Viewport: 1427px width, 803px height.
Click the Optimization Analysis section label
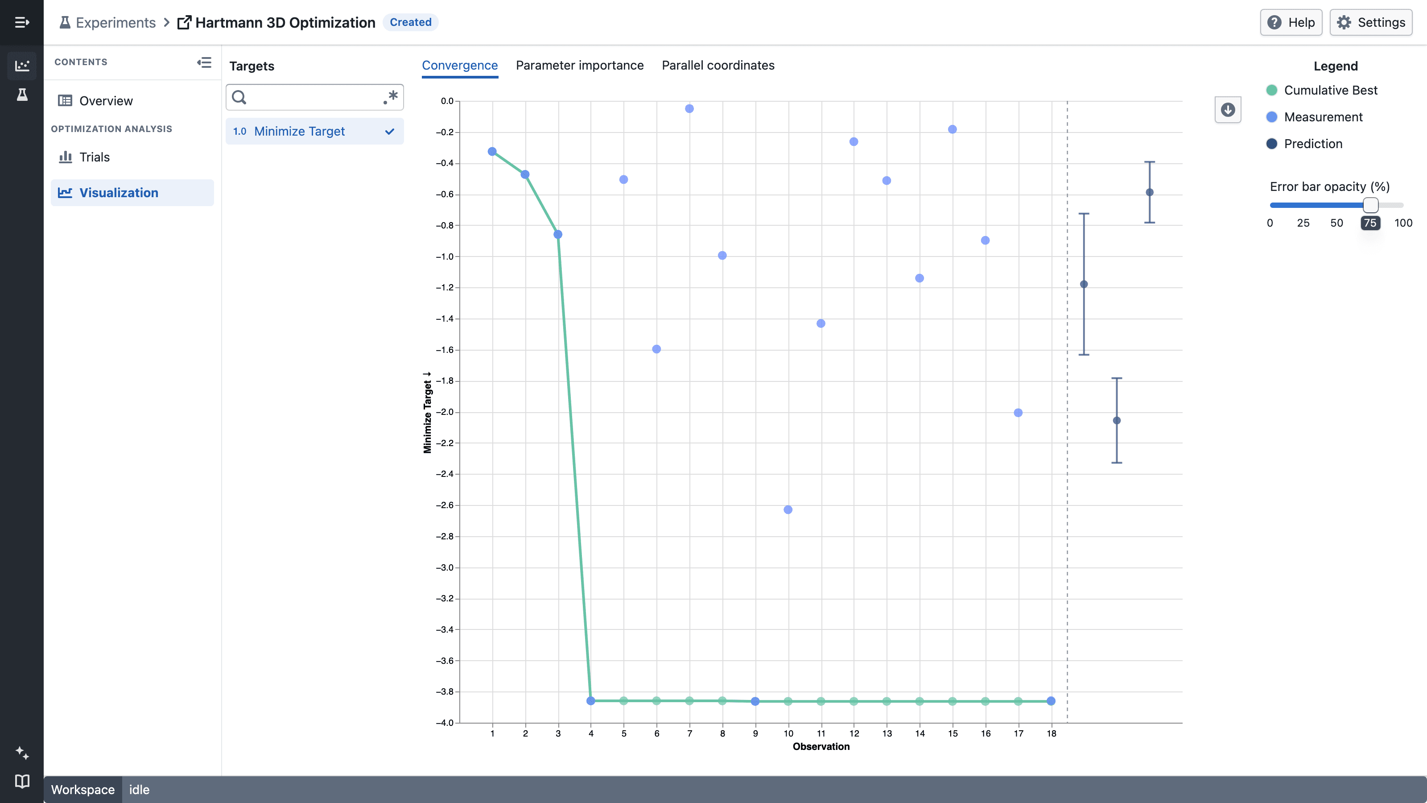click(111, 128)
